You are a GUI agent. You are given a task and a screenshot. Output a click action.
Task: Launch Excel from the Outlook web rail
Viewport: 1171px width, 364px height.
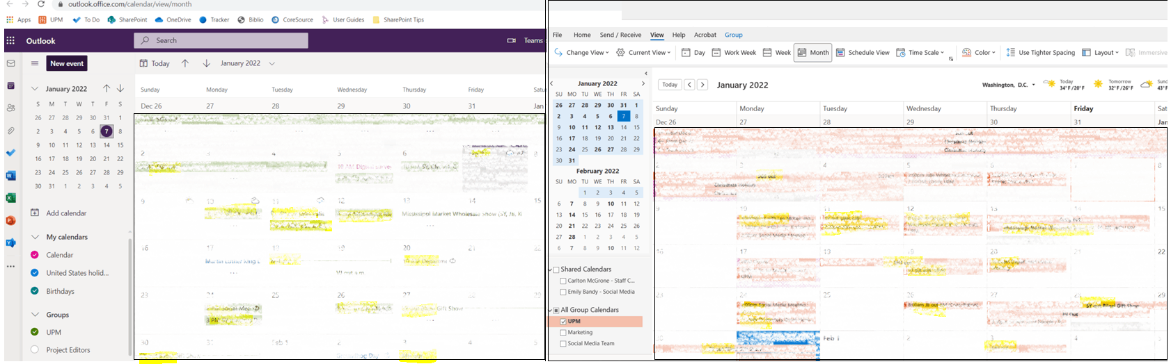[10, 198]
